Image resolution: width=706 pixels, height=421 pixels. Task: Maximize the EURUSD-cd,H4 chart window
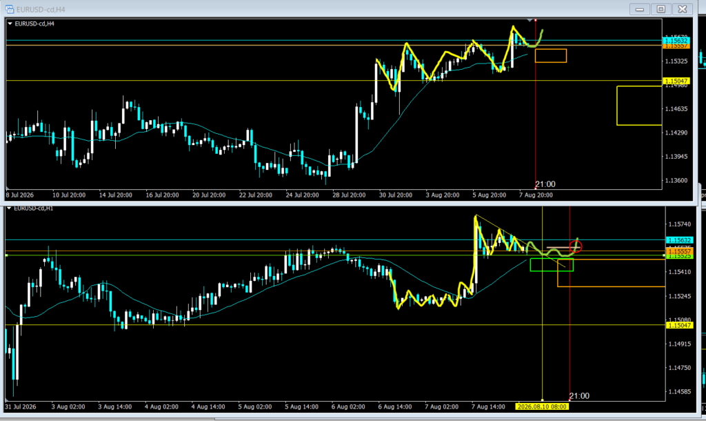(x=661, y=9)
